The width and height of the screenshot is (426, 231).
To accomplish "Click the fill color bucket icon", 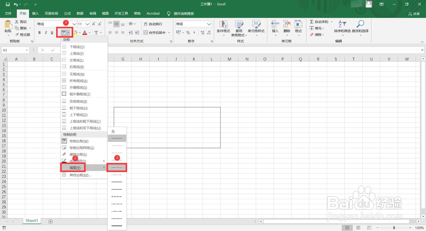I will point(75,32).
